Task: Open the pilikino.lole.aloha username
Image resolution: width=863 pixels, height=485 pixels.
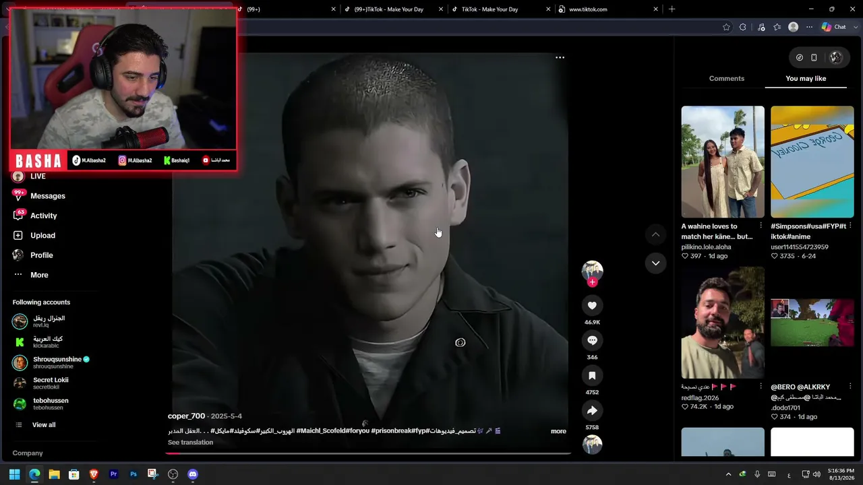Action: (706, 247)
